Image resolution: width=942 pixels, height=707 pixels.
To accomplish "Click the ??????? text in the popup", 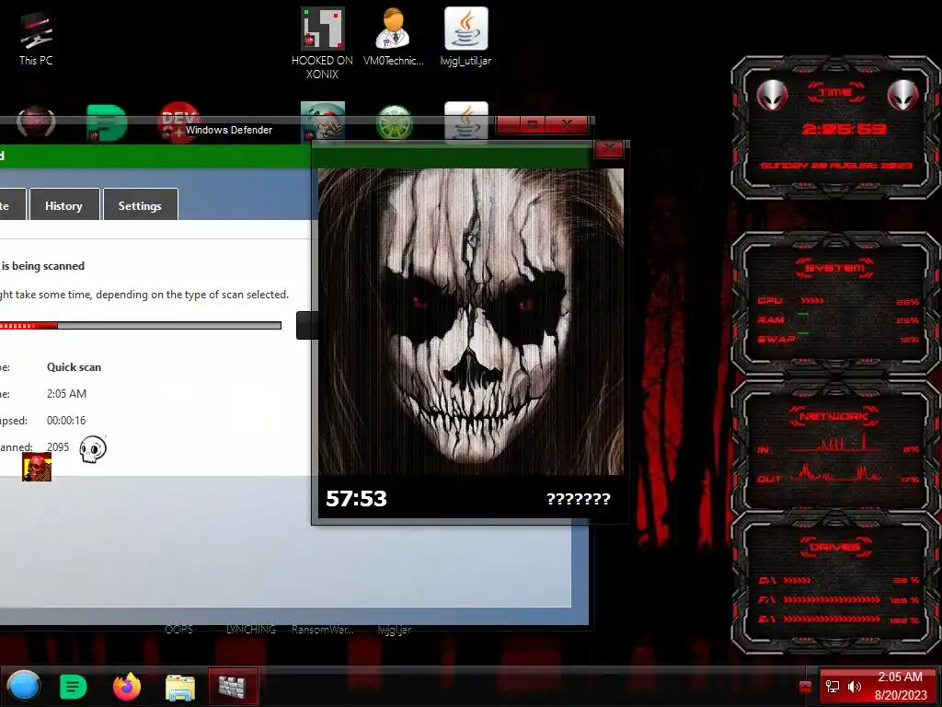I will point(578,499).
